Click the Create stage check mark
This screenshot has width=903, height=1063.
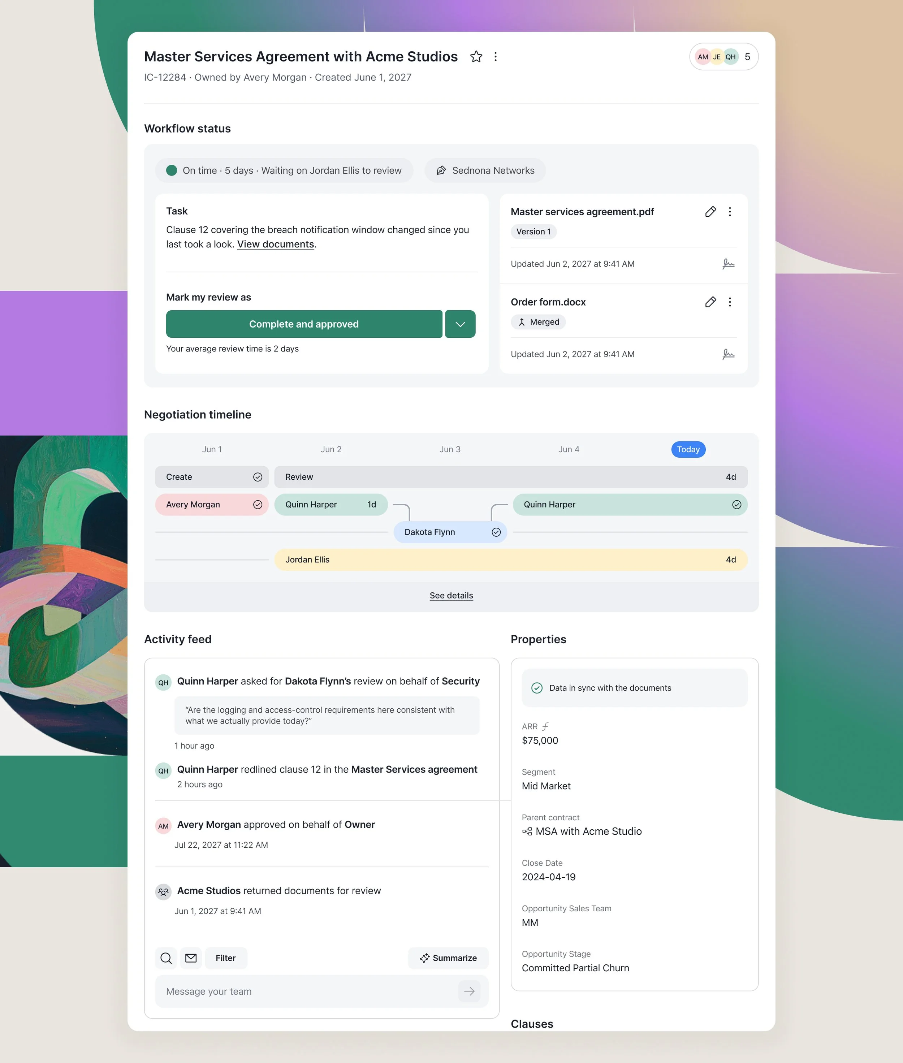[x=258, y=477]
